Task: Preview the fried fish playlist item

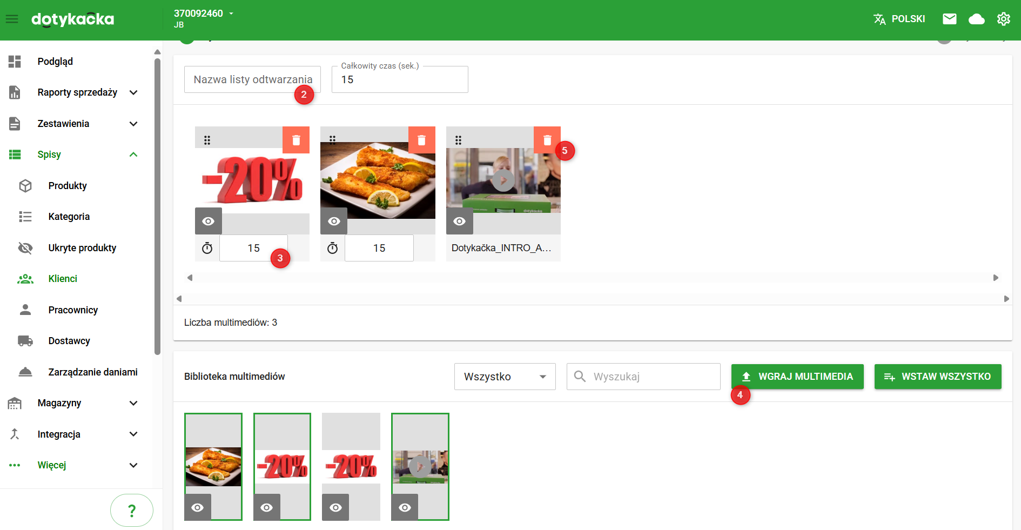Action: pos(334,222)
